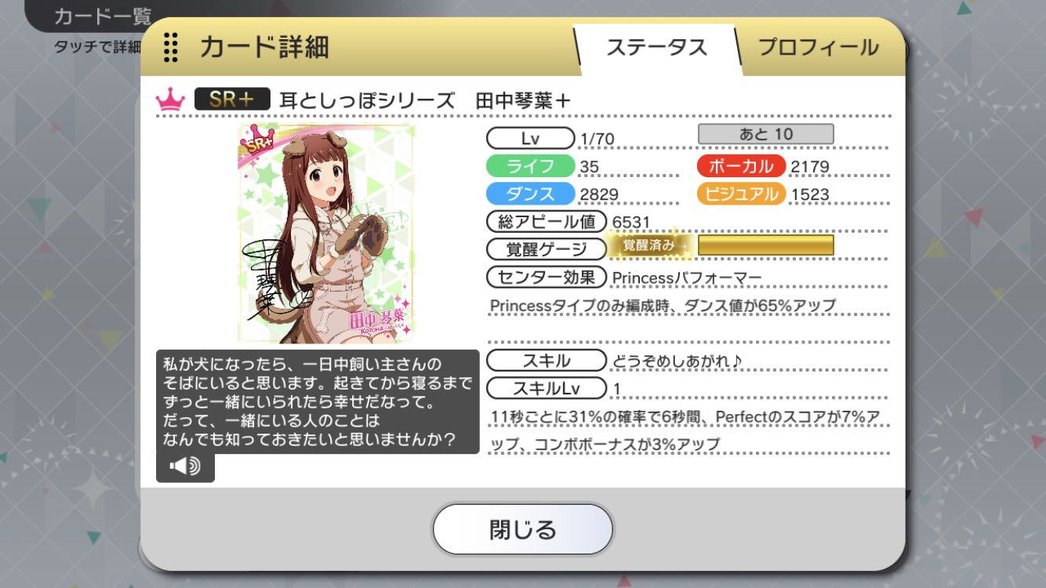The height and width of the screenshot is (588, 1046).
Task: Tap the orange ビジュアル stat label
Action: (742, 194)
